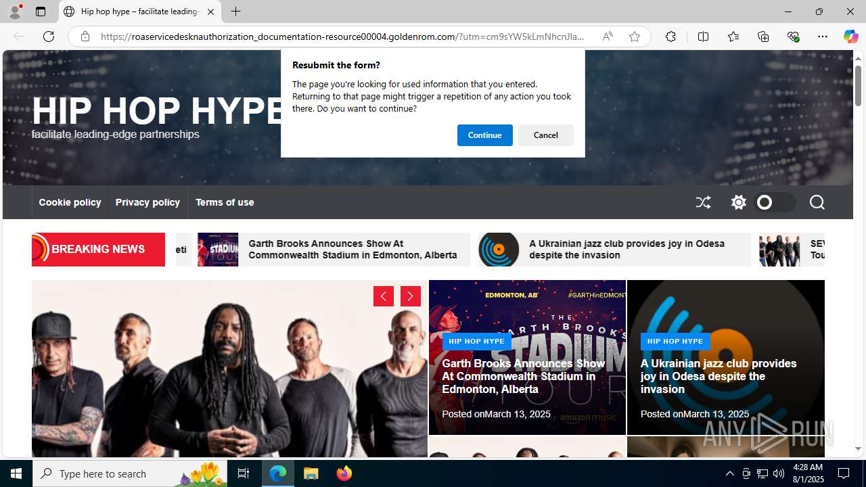Image resolution: width=866 pixels, height=487 pixels.
Task: Click the date under jazz club card
Action: pyautogui.click(x=716, y=414)
